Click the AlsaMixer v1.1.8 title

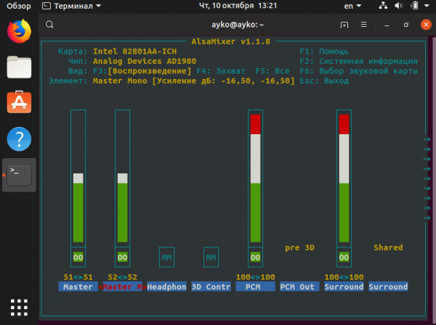230,41
